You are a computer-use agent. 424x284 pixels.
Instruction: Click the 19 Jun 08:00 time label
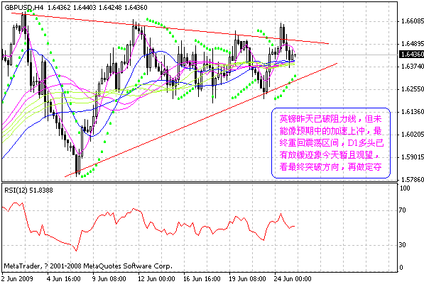[x=247, y=278]
